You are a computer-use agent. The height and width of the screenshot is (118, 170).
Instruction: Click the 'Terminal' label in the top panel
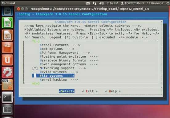point(8,3)
